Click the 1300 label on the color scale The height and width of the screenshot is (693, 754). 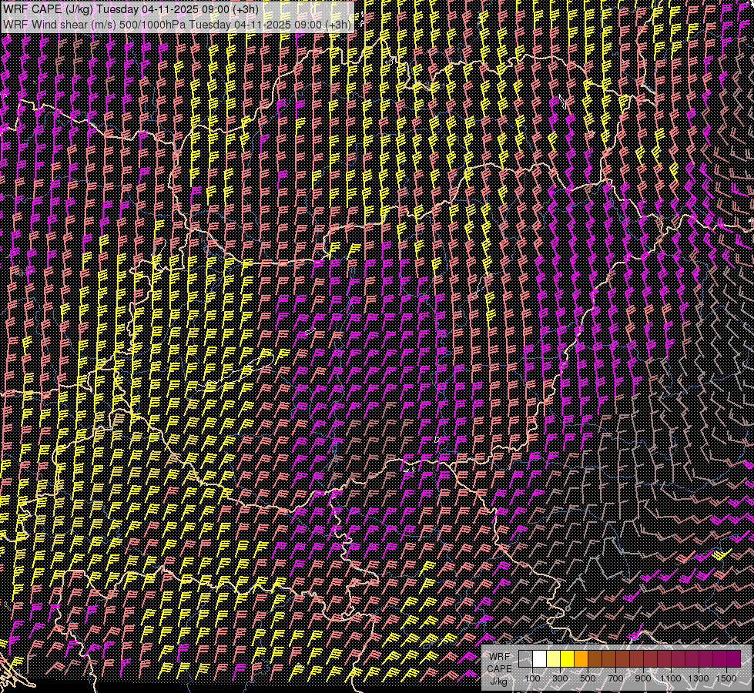[x=699, y=678]
